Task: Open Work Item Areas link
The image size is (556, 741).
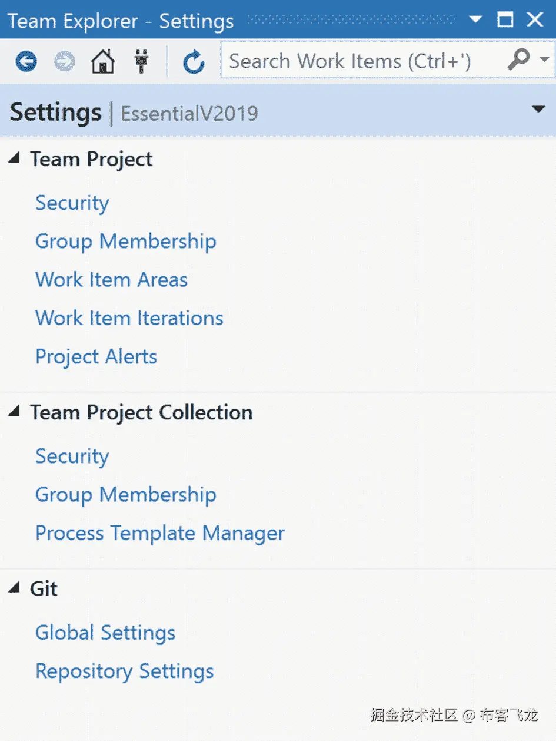Action: 111,280
